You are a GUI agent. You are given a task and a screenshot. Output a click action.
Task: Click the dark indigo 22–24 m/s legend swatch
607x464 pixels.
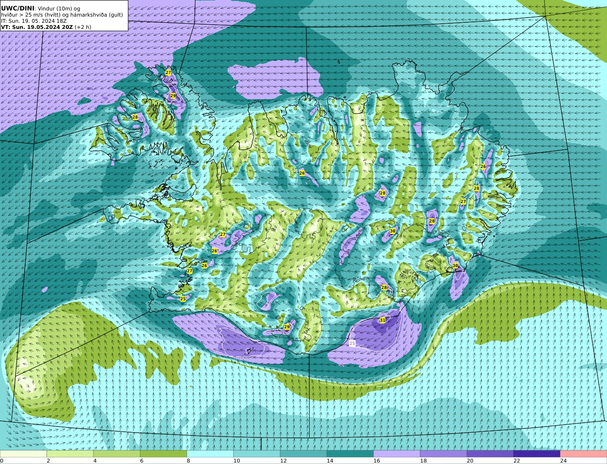point(537,454)
